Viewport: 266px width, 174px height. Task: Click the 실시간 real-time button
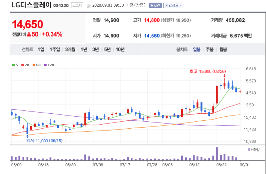coord(155,5)
